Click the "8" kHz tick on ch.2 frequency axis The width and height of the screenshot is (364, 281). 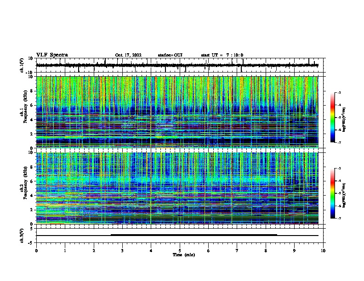[32, 167]
